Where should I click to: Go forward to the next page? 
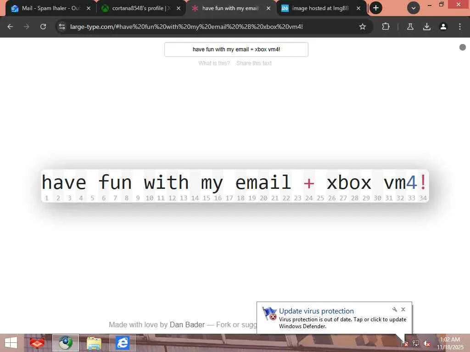pos(27,27)
